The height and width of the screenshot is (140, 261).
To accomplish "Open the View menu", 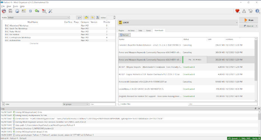I will tap(9, 6).
